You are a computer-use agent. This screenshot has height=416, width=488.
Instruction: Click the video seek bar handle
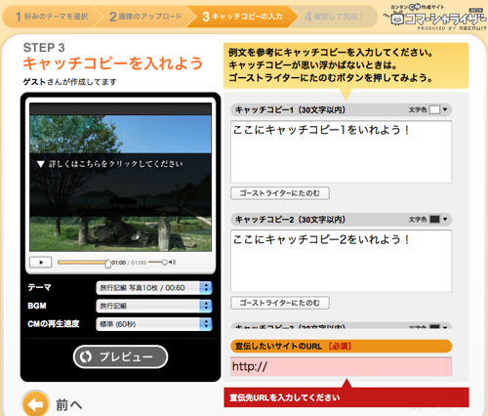pyautogui.click(x=108, y=263)
